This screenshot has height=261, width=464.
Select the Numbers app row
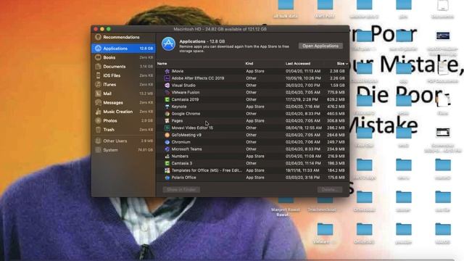252,157
